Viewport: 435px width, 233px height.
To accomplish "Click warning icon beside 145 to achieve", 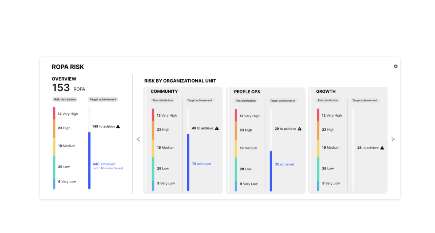I will tap(118, 126).
